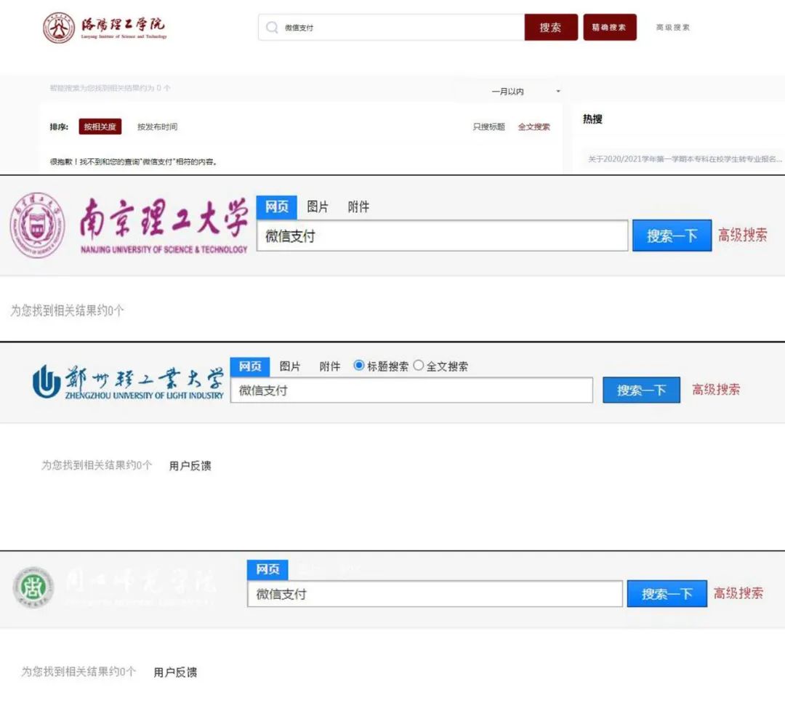This screenshot has width=785, height=711.
Task: Open 高级搜索 on the bottom search page
Action: pyautogui.click(x=738, y=593)
